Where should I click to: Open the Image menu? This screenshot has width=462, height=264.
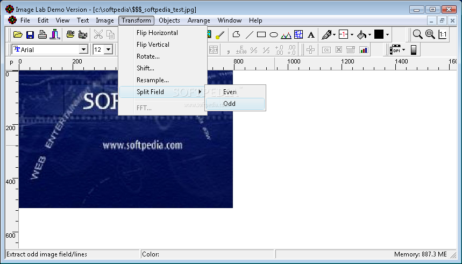click(104, 20)
